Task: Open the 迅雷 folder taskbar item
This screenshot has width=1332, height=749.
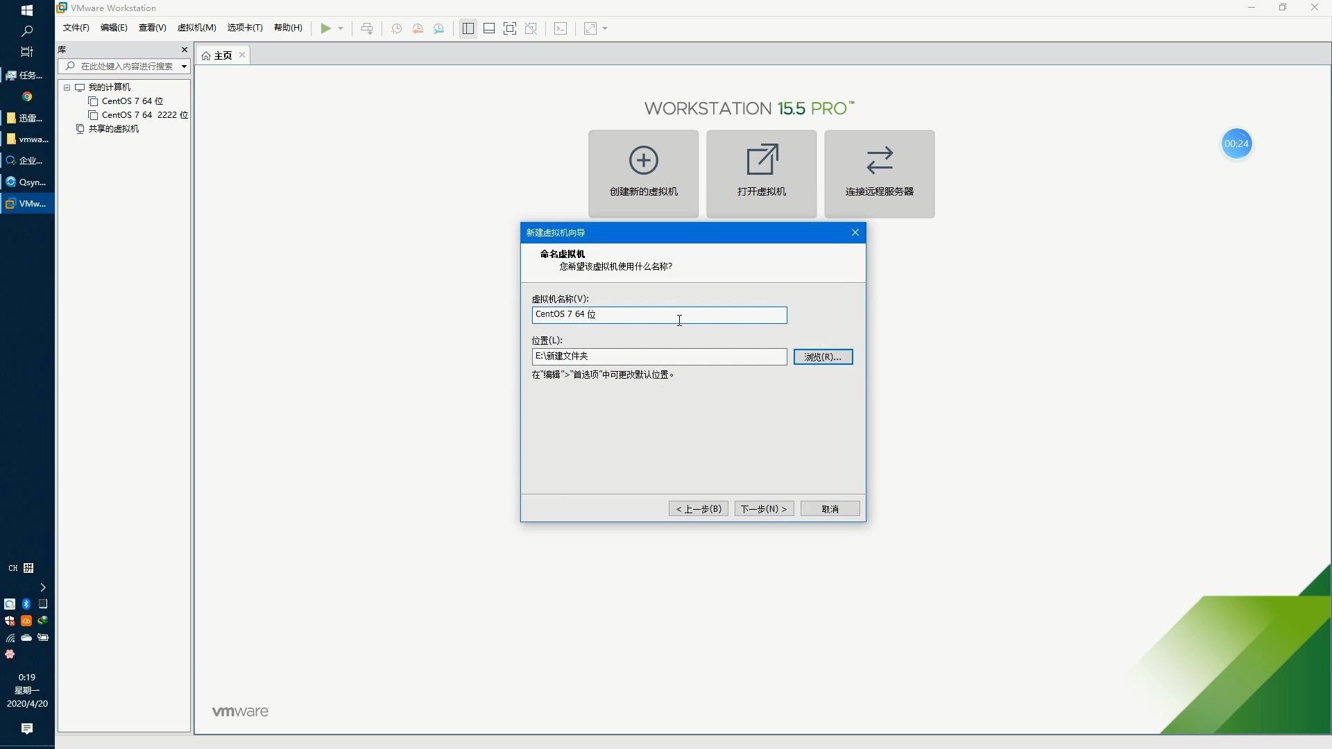Action: point(27,118)
